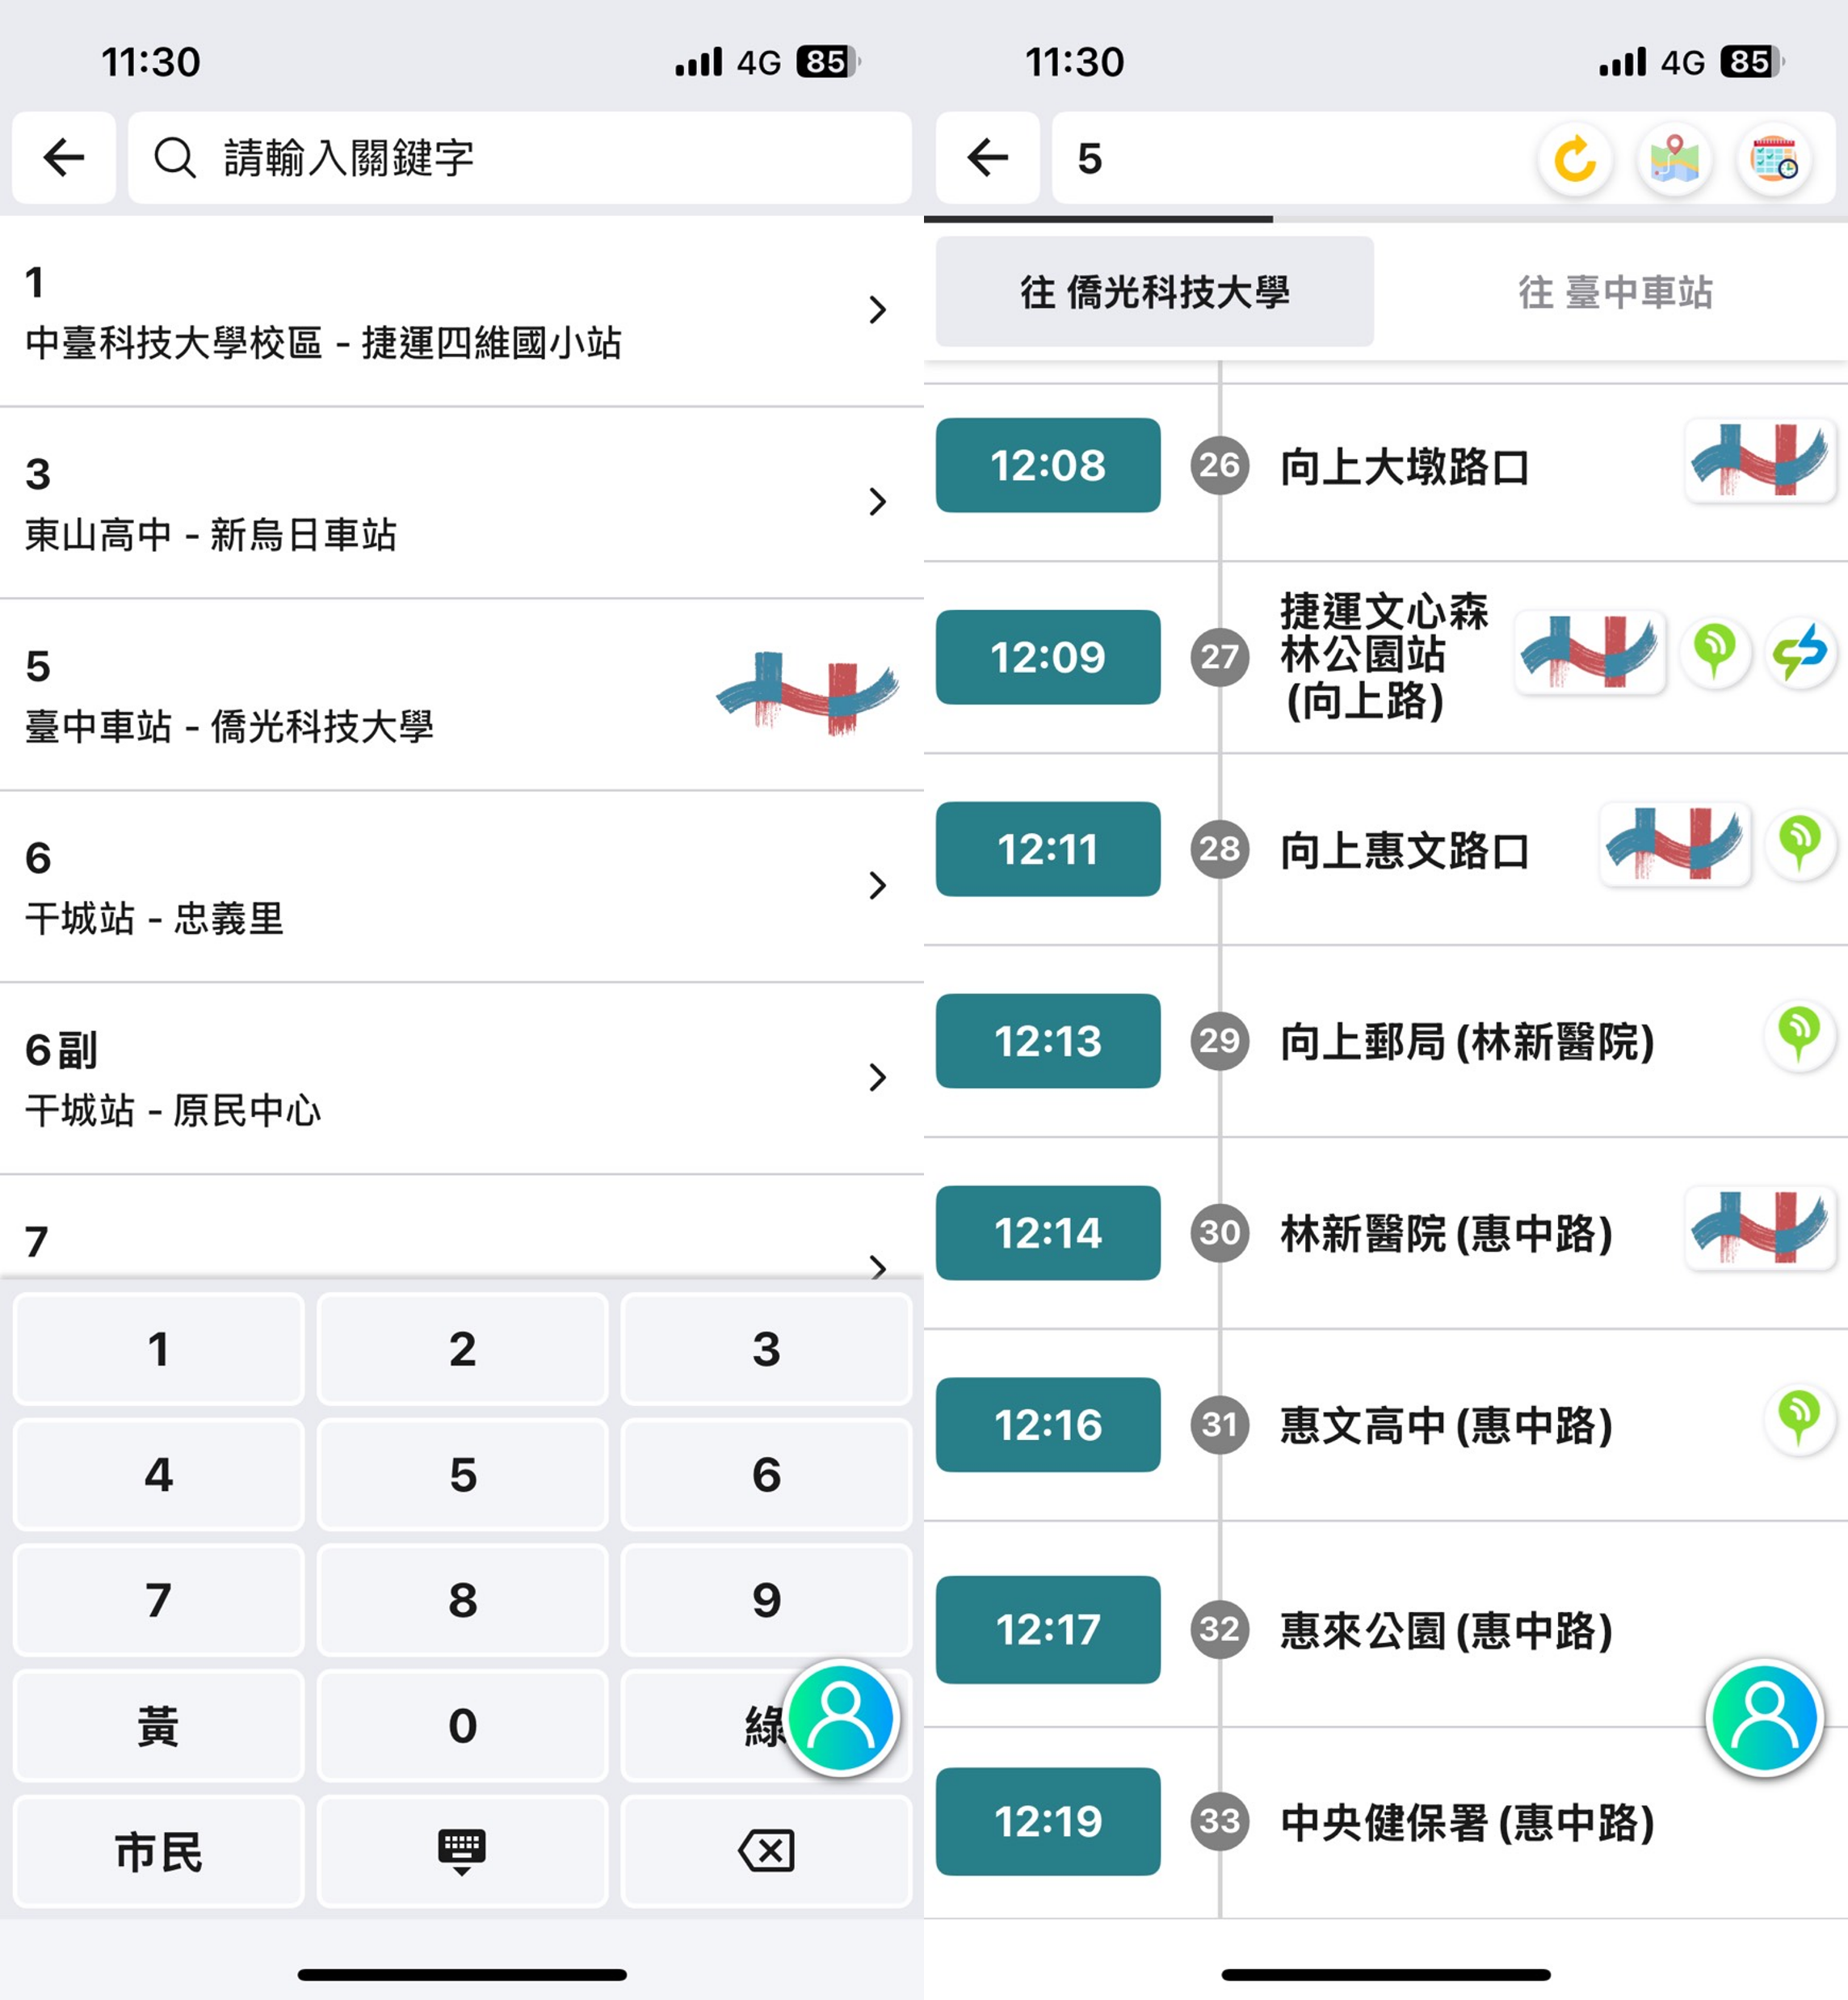Image resolution: width=1848 pixels, height=2000 pixels.
Task: Select the 往 僑光科技大學 tab
Action: pos(1154,293)
